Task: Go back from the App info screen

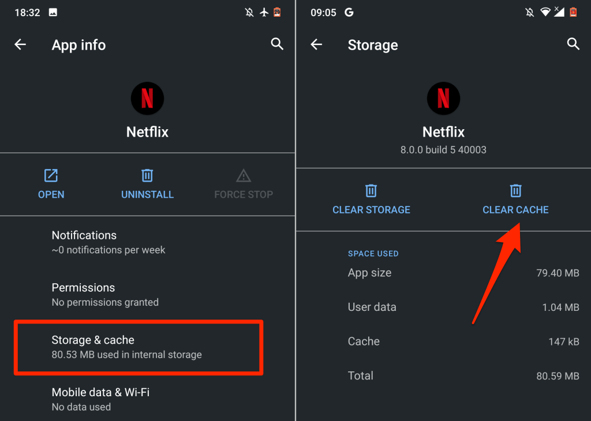Action: [x=20, y=45]
